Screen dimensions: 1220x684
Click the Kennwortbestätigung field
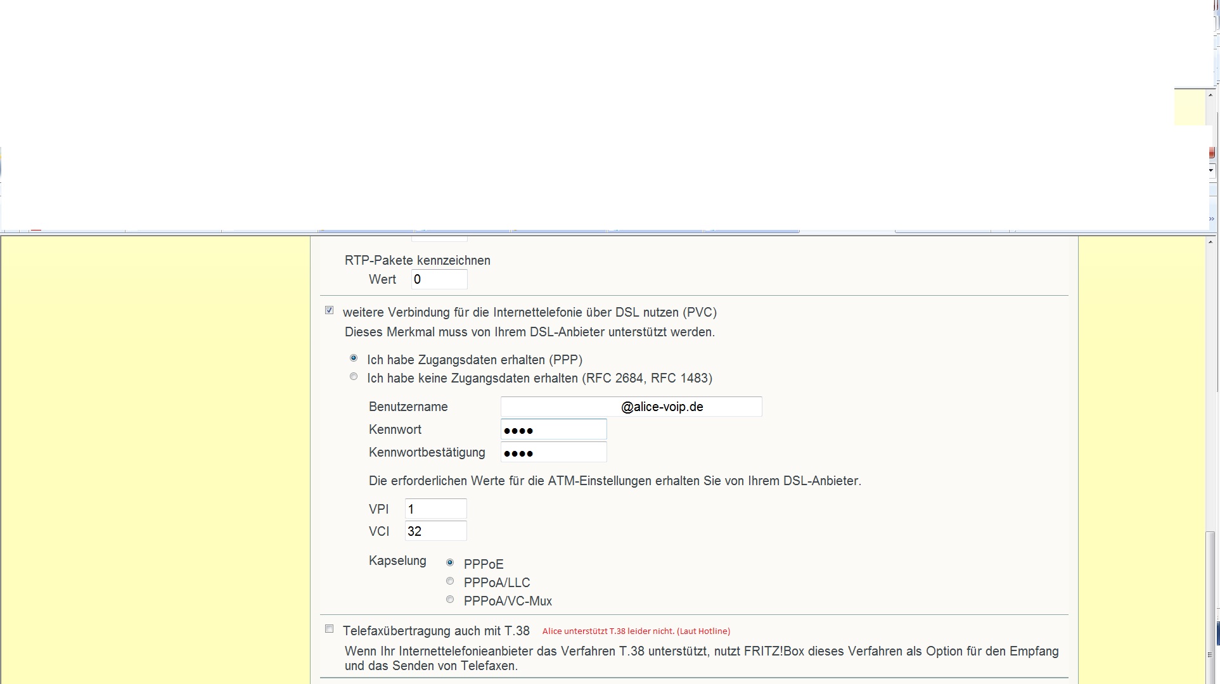[553, 452]
